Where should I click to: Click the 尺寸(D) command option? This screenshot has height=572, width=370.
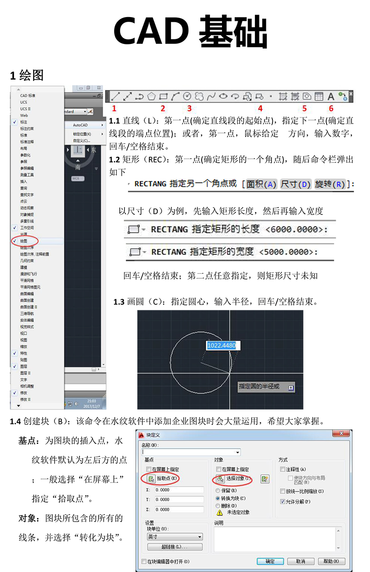click(x=296, y=184)
